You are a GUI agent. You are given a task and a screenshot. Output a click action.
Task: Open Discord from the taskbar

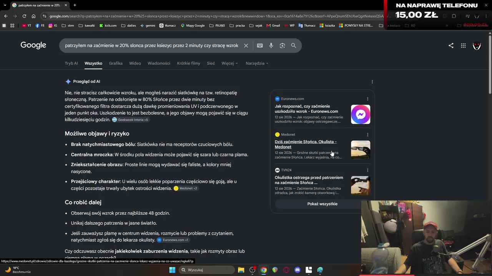pyautogui.click(x=298, y=270)
